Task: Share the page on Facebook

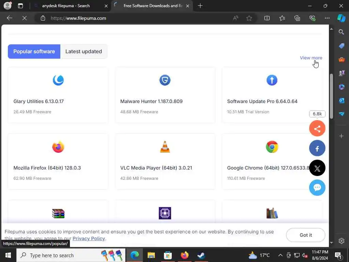Action: tap(317, 148)
